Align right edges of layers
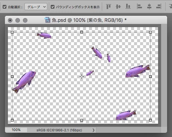Viewport: 172px width, 137px height. pos(159,6)
